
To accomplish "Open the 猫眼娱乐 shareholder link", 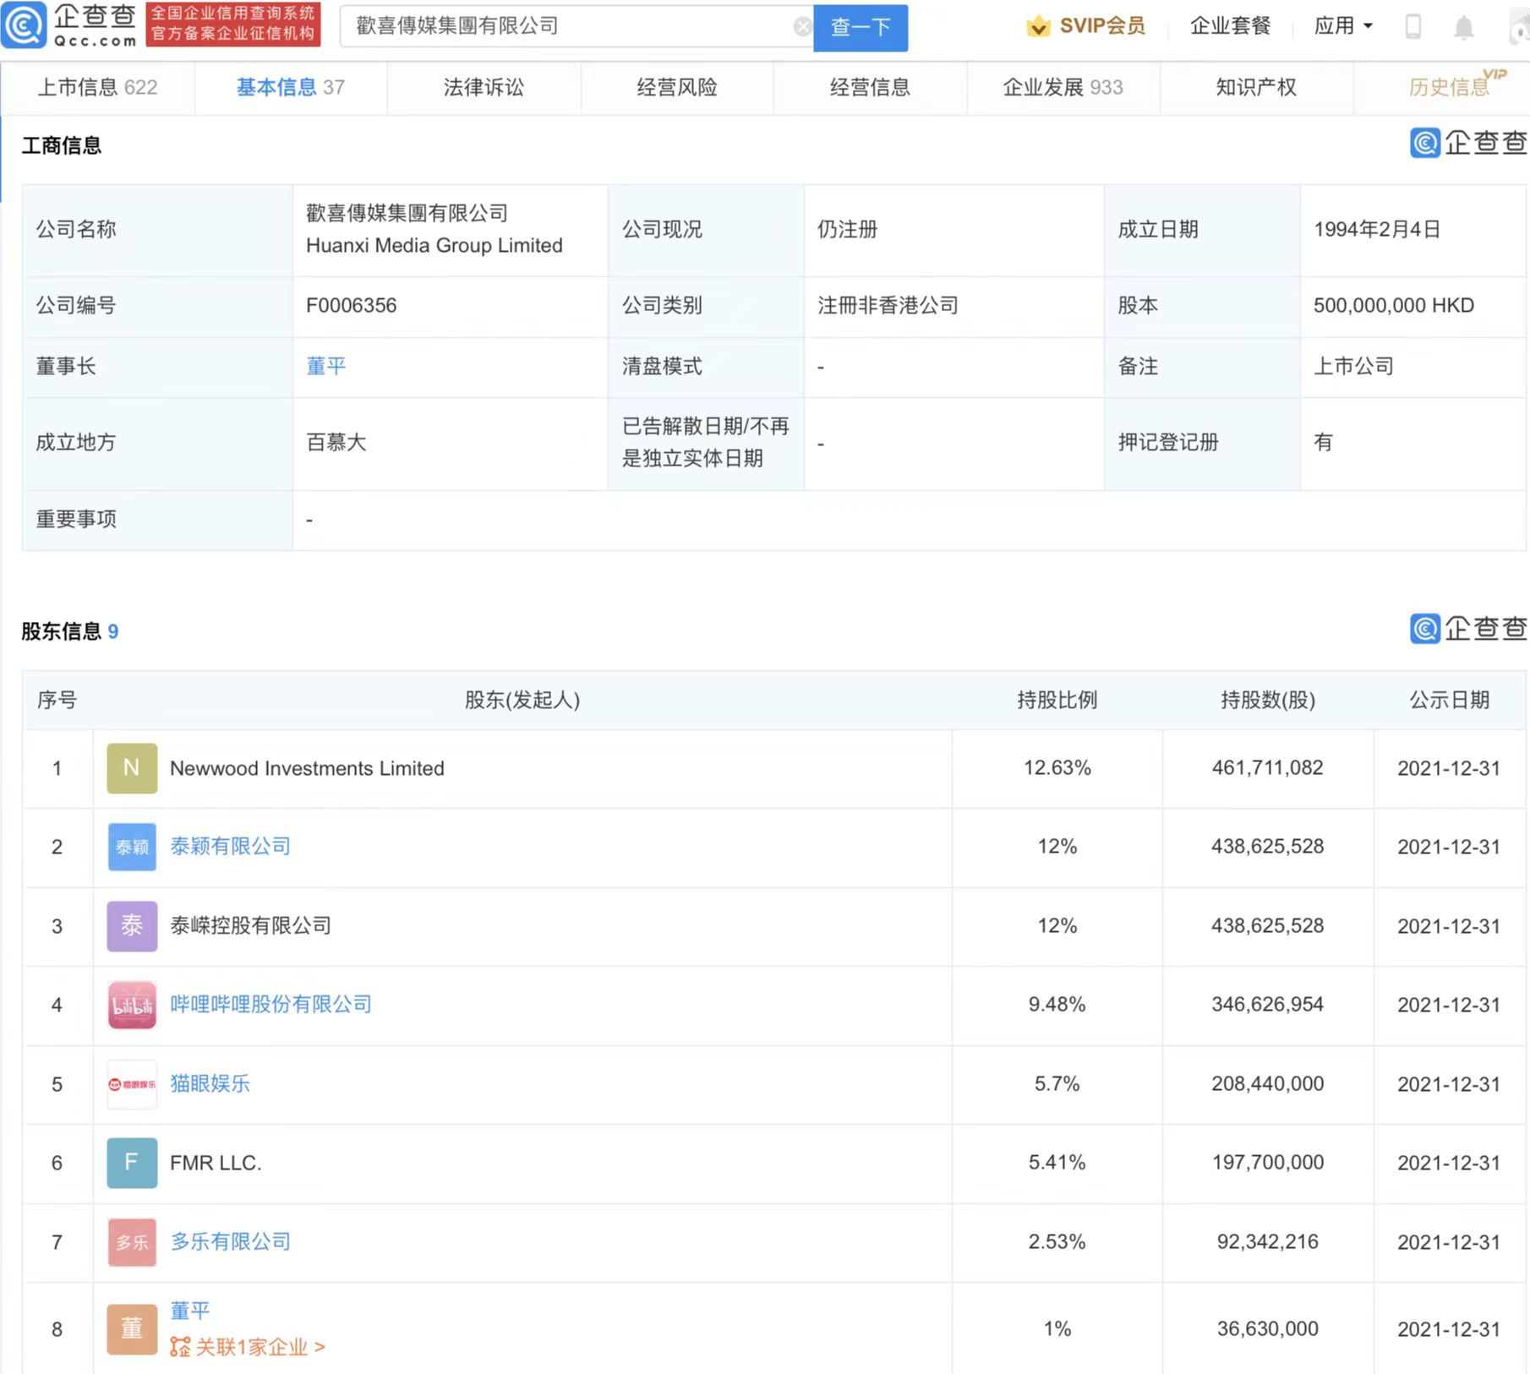I will [210, 1083].
